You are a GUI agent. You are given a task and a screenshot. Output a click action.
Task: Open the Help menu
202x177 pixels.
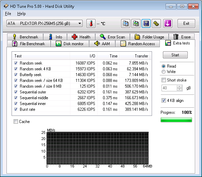pyautogui.click(x=21, y=14)
